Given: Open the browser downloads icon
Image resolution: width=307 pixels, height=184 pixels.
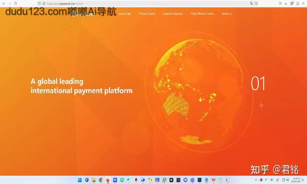Looking at the screenshot, I should 286,4.
